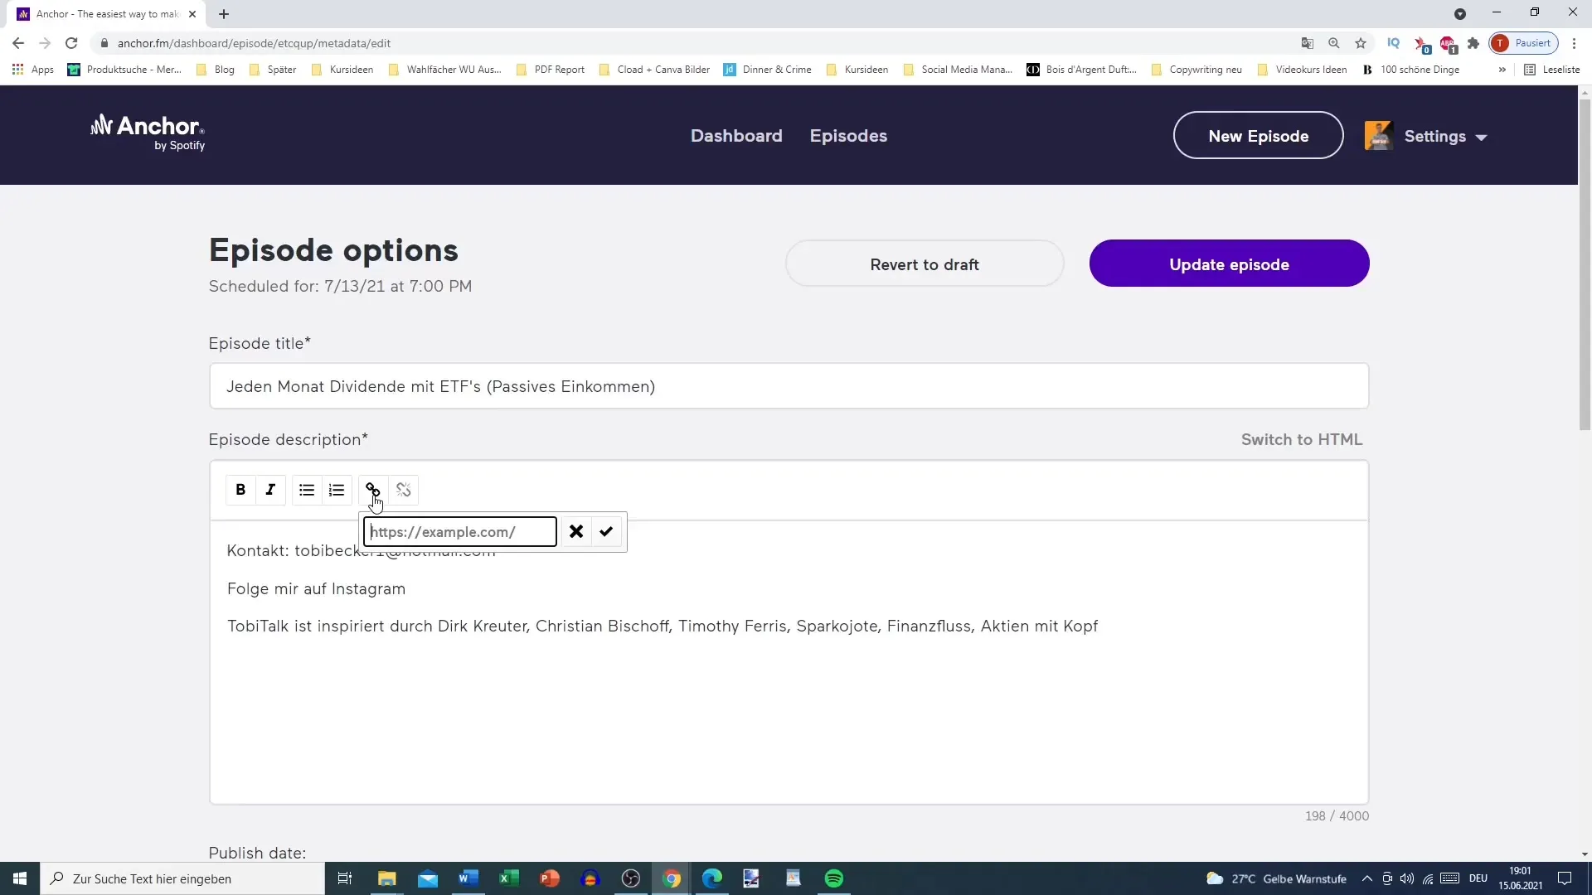Toggle bold formatting icon
The height and width of the screenshot is (895, 1592).
tap(240, 490)
